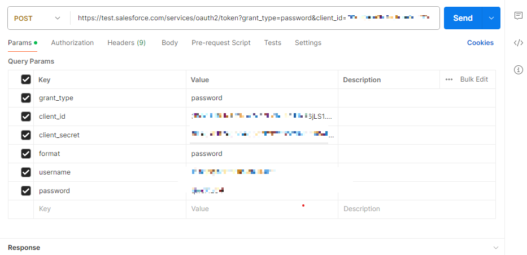This screenshot has width=527, height=255.
Task: Click the Key column header
Action: 45,80
